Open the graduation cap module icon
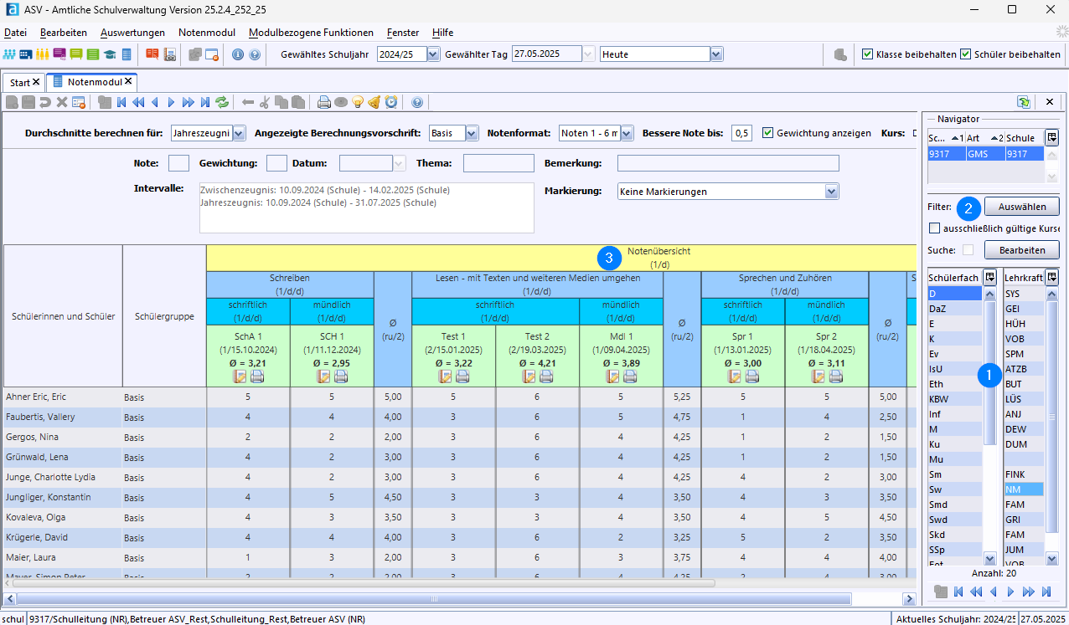Screen dimensions: 1069x625 pyautogui.click(x=110, y=54)
